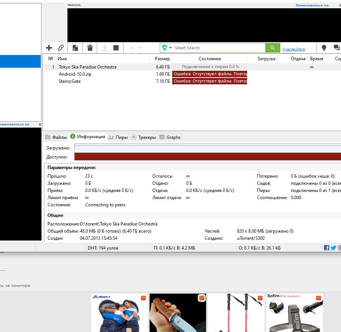Image resolution: width=341 pixels, height=332 pixels.
Task: Click the 820 x 8.00 МБ pieces value
Action: 265,231
